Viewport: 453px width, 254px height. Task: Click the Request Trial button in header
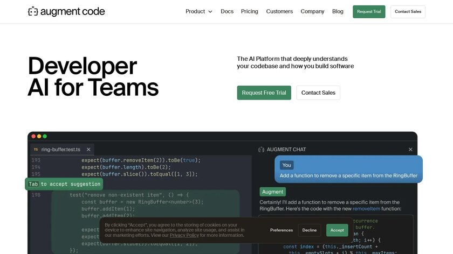[x=369, y=12]
